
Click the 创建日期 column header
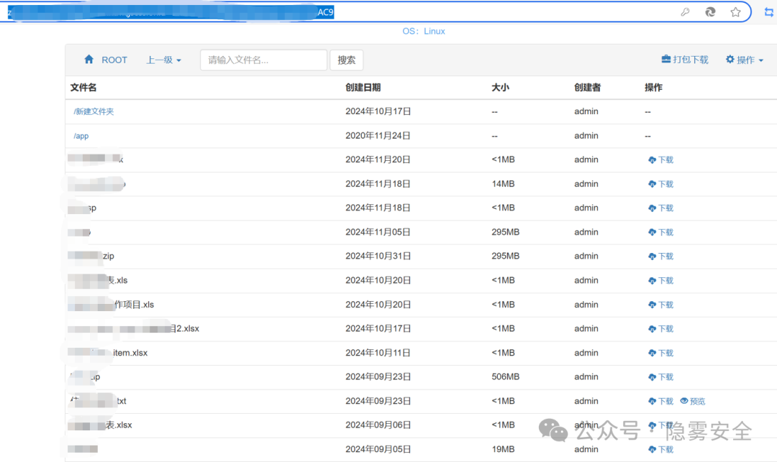coord(363,88)
